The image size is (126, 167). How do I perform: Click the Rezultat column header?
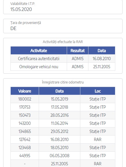coord(77,51)
